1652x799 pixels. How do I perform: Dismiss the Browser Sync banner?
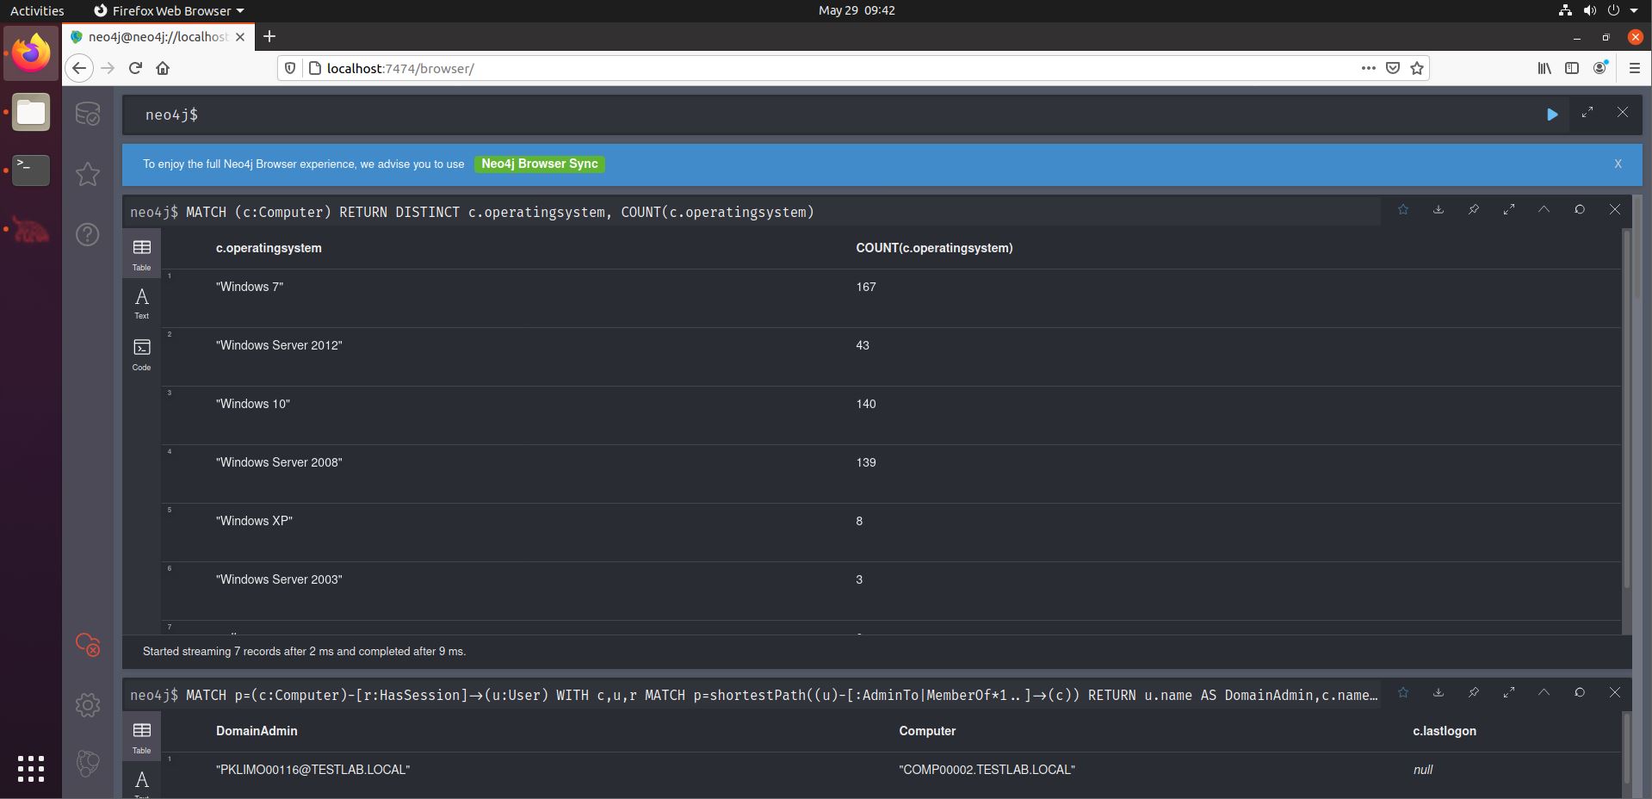pyautogui.click(x=1618, y=164)
